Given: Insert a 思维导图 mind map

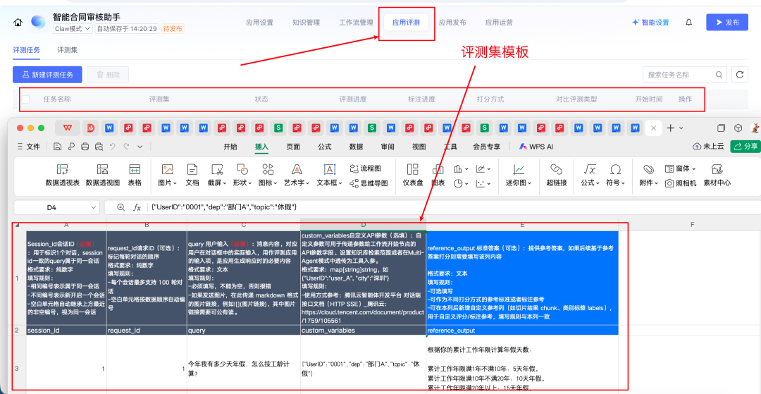Looking at the screenshot, I should click(x=369, y=183).
